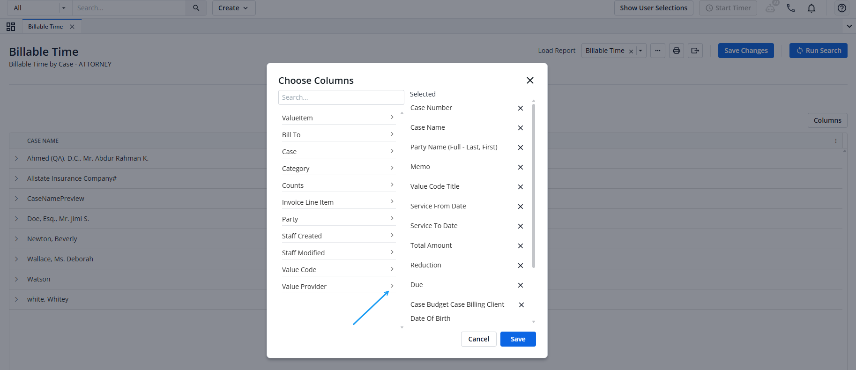Remove Case Number from selected columns

(x=520, y=108)
